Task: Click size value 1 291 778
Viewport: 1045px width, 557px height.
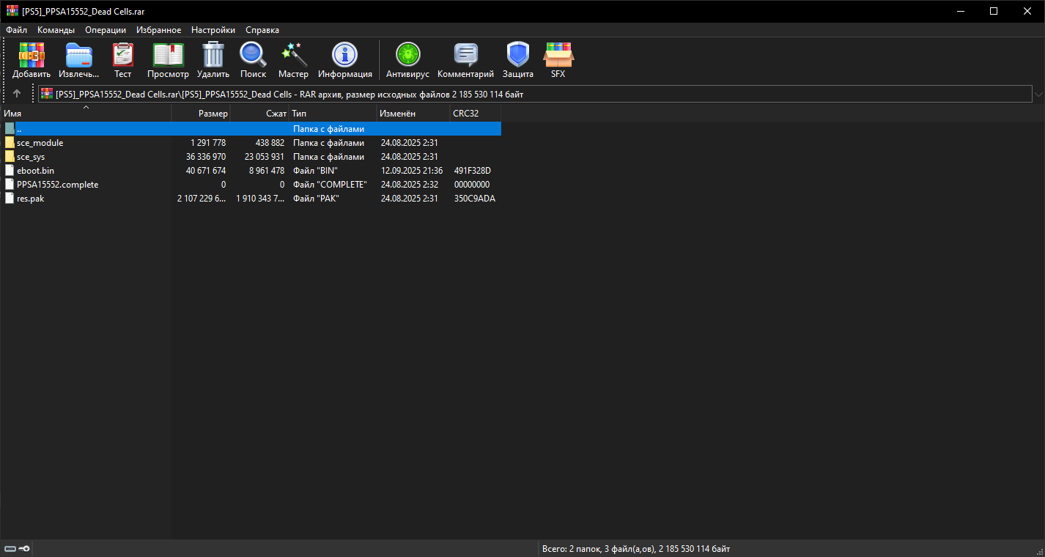Action: (208, 143)
